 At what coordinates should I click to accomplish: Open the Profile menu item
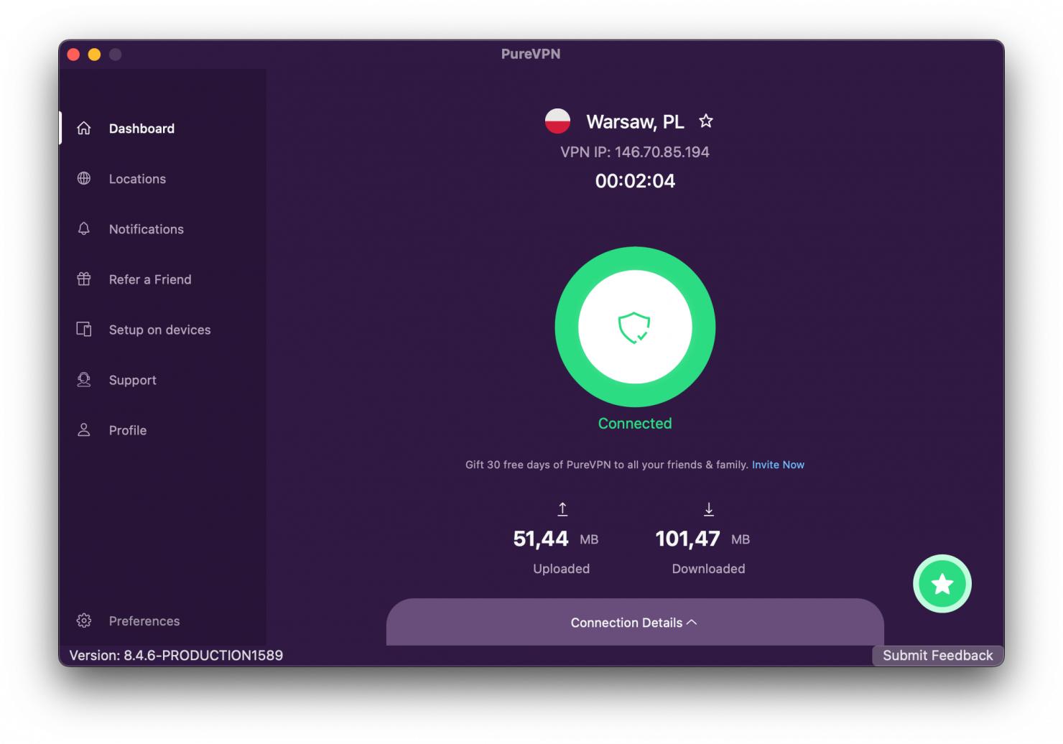[128, 430]
